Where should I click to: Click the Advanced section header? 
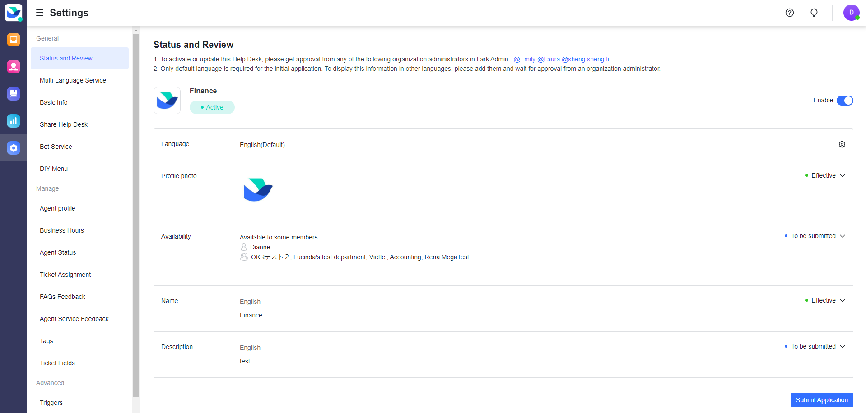50,383
